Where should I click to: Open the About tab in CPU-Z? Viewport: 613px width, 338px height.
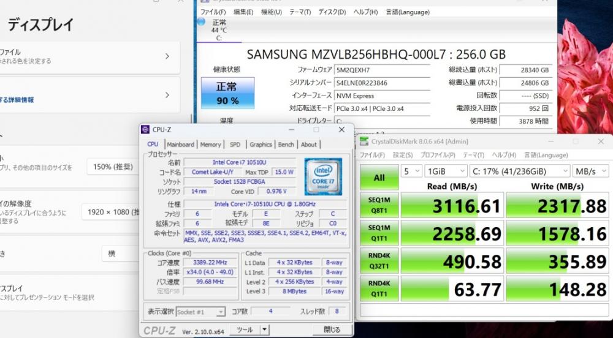click(308, 145)
